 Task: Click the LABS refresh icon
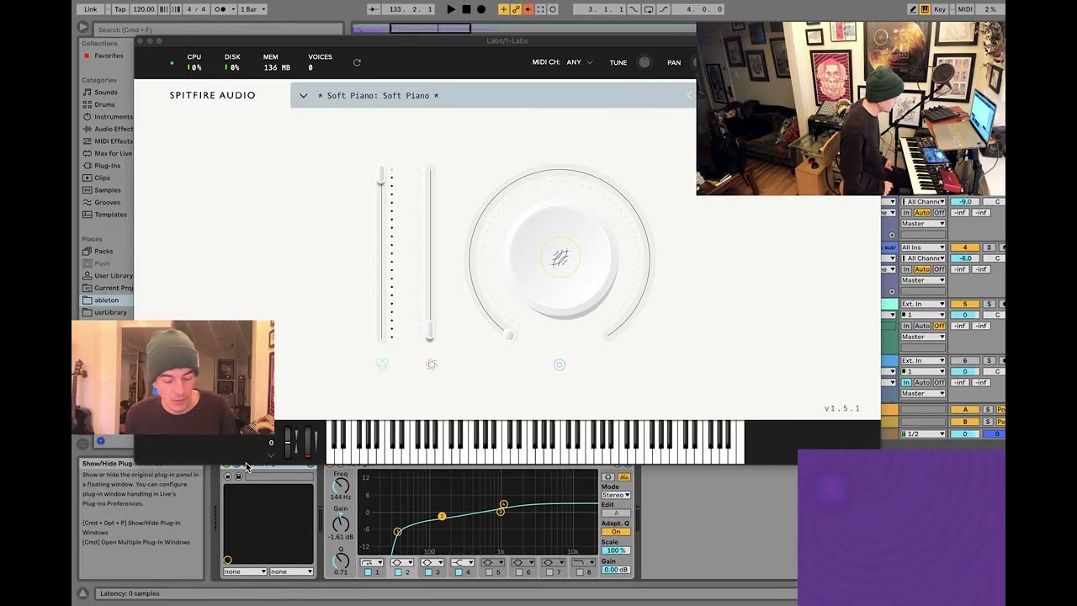click(357, 62)
